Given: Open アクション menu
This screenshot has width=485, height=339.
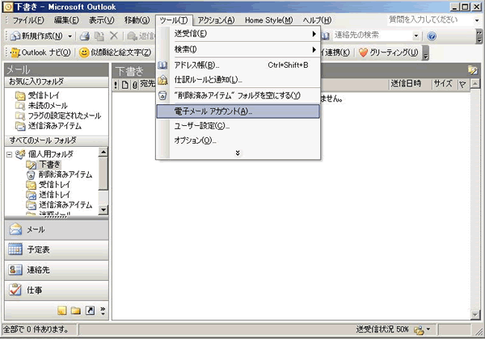Looking at the screenshot, I should (x=216, y=20).
